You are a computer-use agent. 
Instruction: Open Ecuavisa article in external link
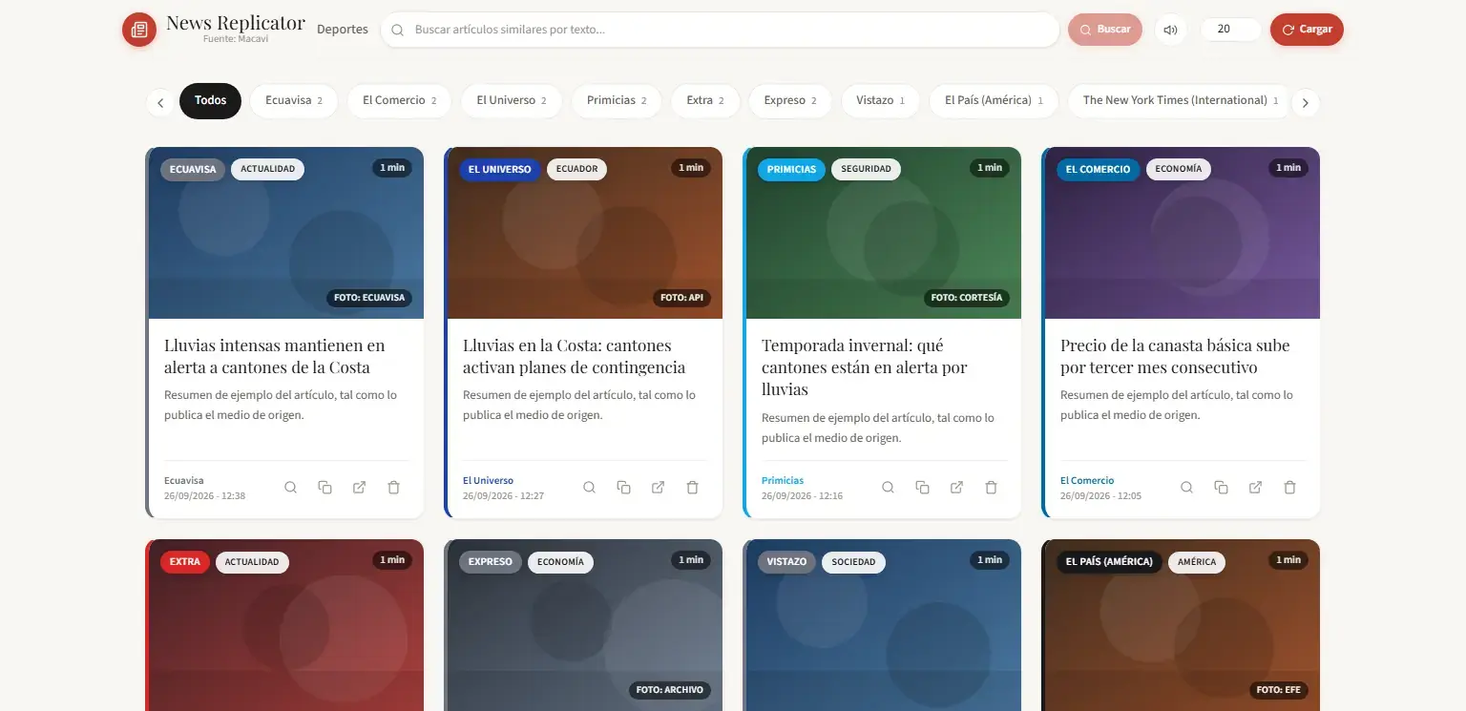(x=360, y=488)
